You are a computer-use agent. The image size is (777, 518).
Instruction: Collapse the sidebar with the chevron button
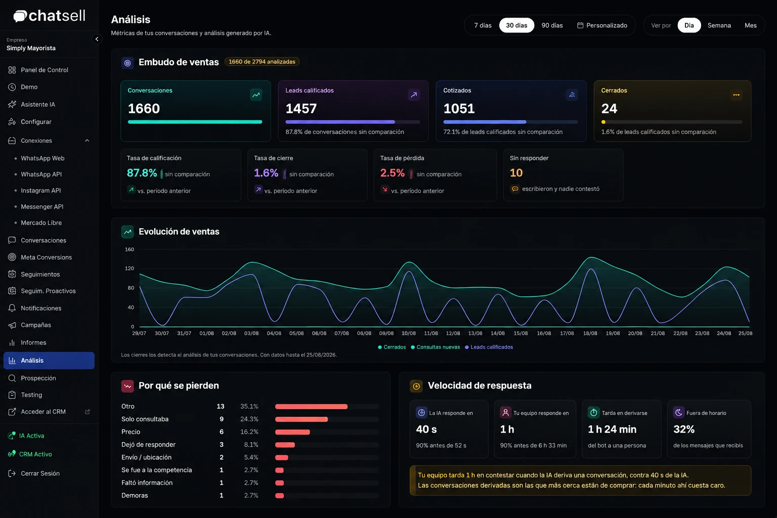97,39
